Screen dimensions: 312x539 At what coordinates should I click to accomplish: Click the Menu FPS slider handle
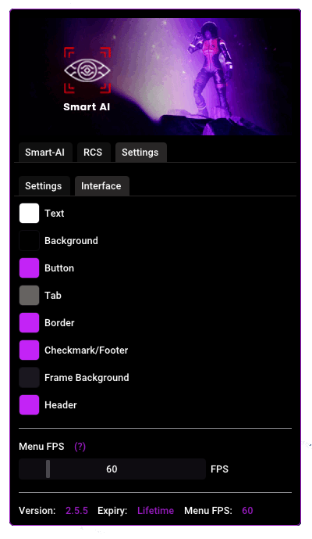48,469
